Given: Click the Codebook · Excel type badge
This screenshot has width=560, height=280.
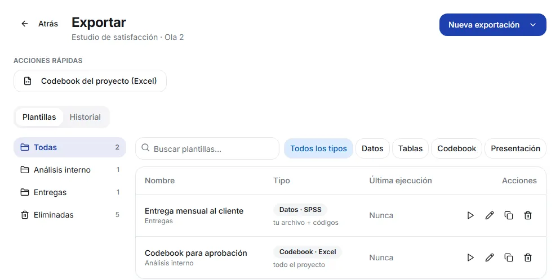Looking at the screenshot, I should coord(308,251).
